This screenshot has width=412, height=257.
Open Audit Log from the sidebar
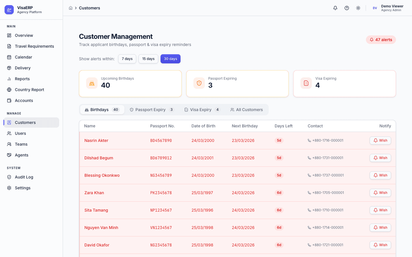(x=24, y=177)
